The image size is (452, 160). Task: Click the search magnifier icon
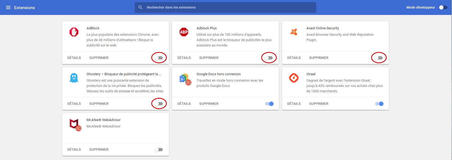coord(141,7)
